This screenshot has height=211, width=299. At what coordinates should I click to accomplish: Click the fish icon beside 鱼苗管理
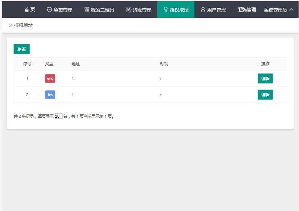coord(49,9)
